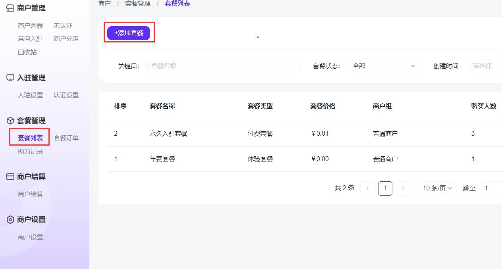Go to previous page arrow
Viewport: 502px width, 269px height.
click(x=367, y=188)
